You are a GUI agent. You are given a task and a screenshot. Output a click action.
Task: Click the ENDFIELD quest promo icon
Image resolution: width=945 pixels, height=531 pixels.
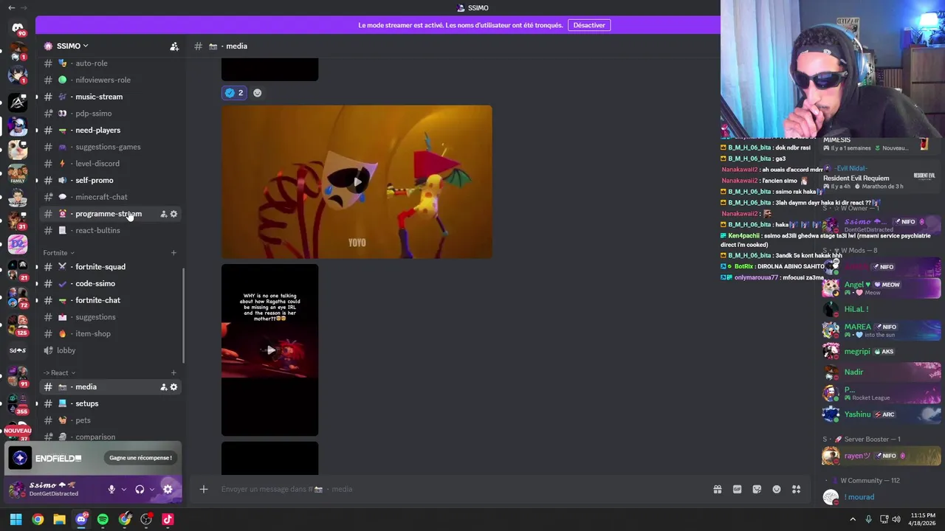(x=20, y=458)
